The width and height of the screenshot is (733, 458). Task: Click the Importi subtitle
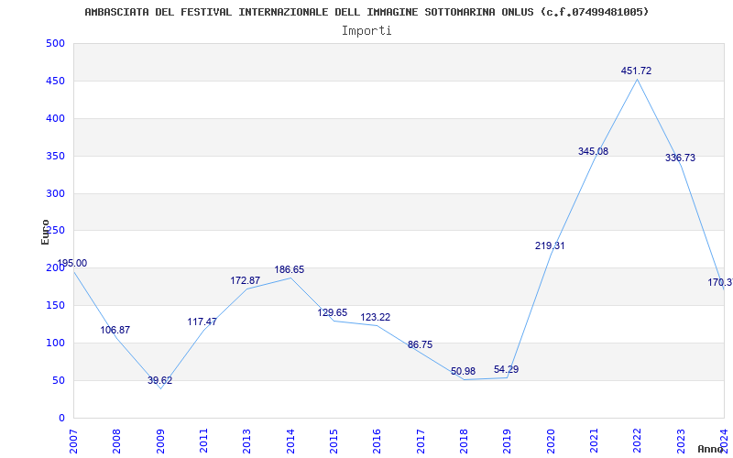coord(366,31)
